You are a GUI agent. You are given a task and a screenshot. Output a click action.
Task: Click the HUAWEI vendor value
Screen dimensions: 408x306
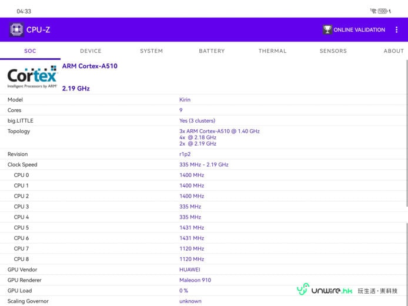190,270
